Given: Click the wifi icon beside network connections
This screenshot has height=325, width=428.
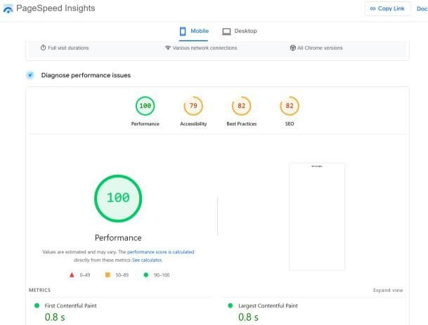Looking at the screenshot, I should tap(168, 48).
